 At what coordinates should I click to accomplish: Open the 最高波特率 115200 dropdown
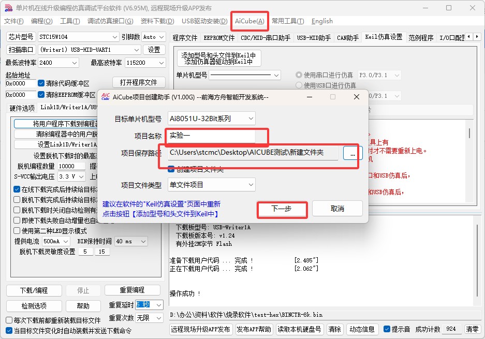point(161,63)
